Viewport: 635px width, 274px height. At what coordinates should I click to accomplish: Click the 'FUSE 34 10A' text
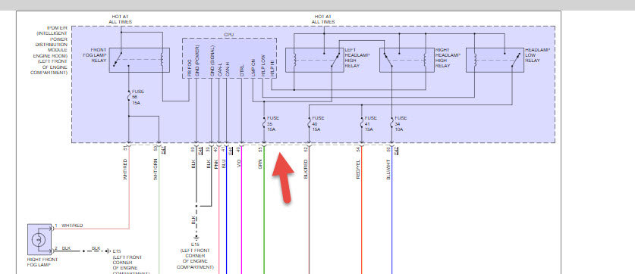pyautogui.click(x=401, y=123)
